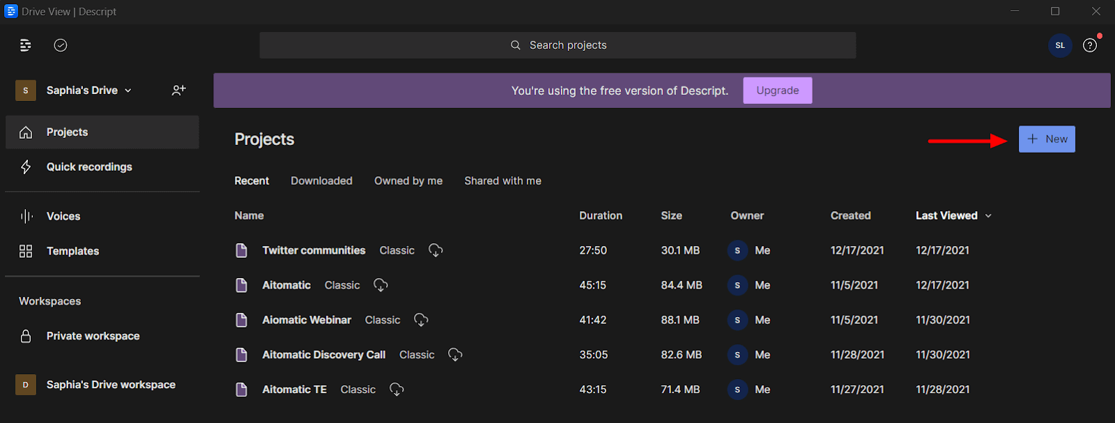Open the SL account avatar
Viewport: 1115px width, 423px height.
pyautogui.click(x=1060, y=45)
